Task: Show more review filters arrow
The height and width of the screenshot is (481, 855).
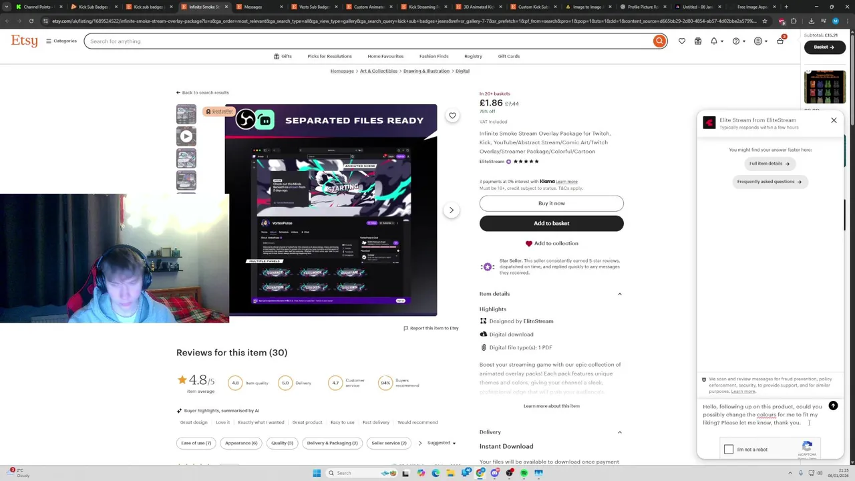Action: (x=419, y=443)
